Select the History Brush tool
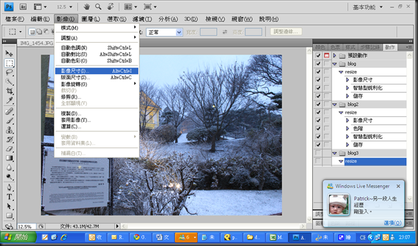 tap(9, 139)
